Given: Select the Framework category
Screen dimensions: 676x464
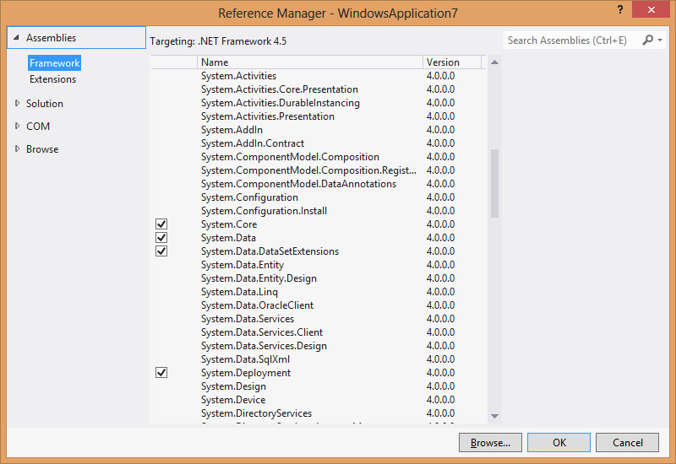Looking at the screenshot, I should [54, 63].
